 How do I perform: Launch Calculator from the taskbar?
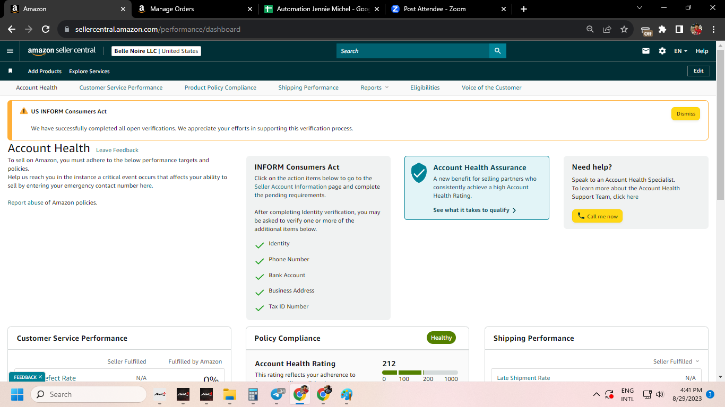(253, 394)
